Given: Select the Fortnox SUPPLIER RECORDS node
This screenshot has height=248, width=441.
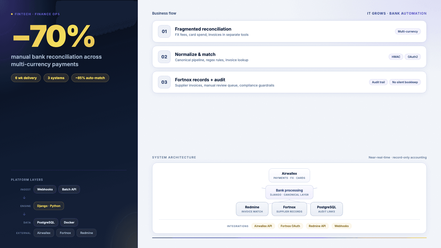Looking at the screenshot, I should coord(289,209).
